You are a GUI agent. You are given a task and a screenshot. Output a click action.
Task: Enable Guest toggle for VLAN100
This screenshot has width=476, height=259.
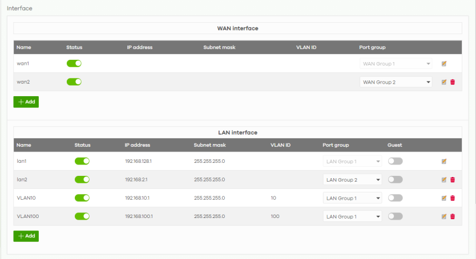point(395,216)
